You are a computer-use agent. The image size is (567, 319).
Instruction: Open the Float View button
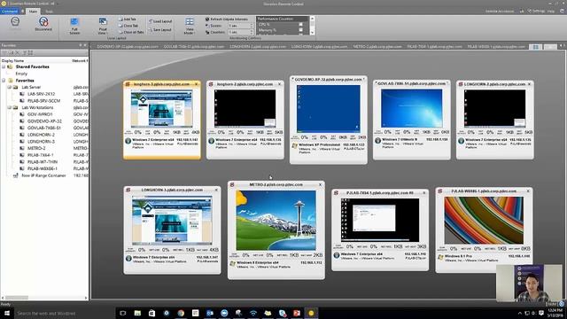(x=103, y=26)
